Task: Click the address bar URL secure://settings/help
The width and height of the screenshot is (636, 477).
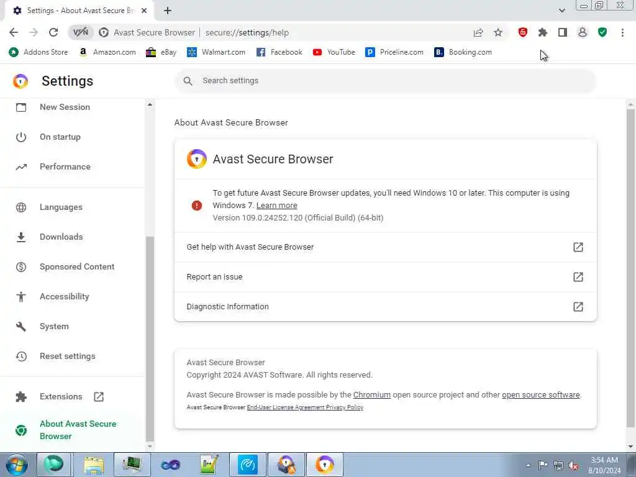Action: tap(247, 32)
